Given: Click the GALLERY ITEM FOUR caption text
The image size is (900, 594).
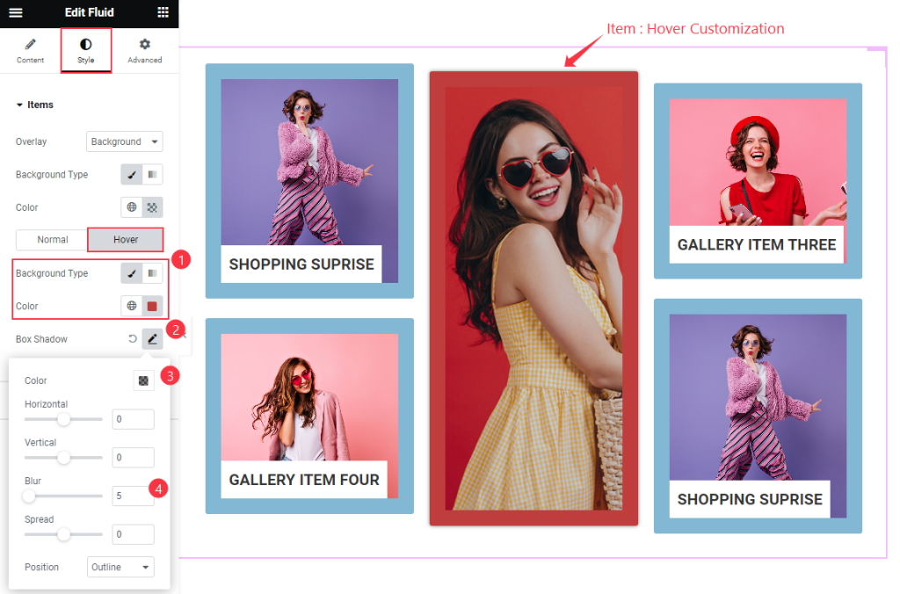Looking at the screenshot, I should pos(304,480).
